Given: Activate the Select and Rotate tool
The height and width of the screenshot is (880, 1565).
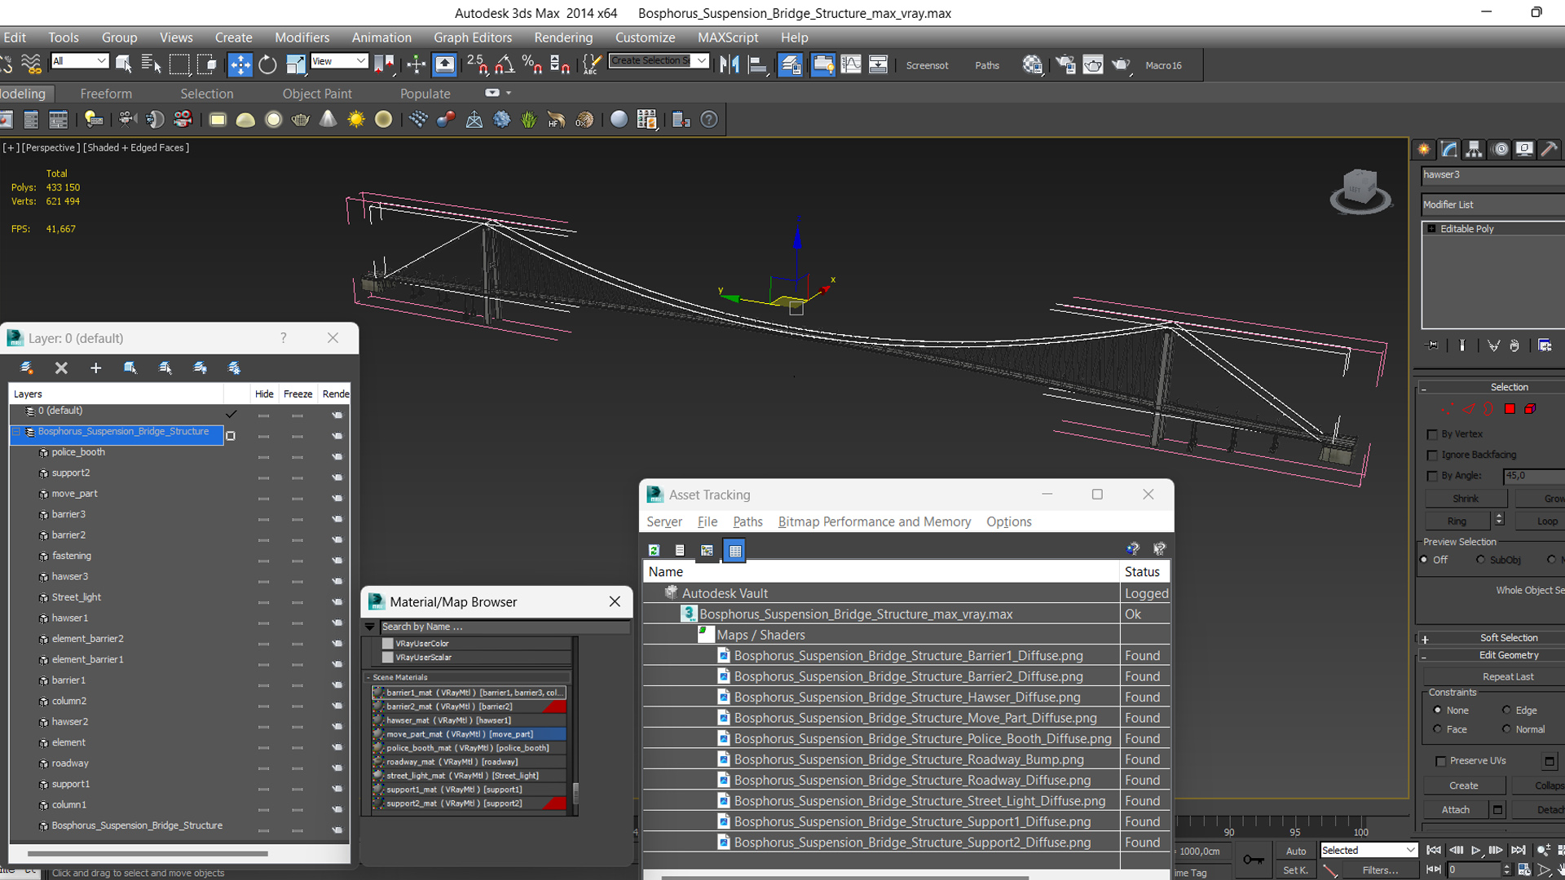Looking at the screenshot, I should [x=267, y=64].
